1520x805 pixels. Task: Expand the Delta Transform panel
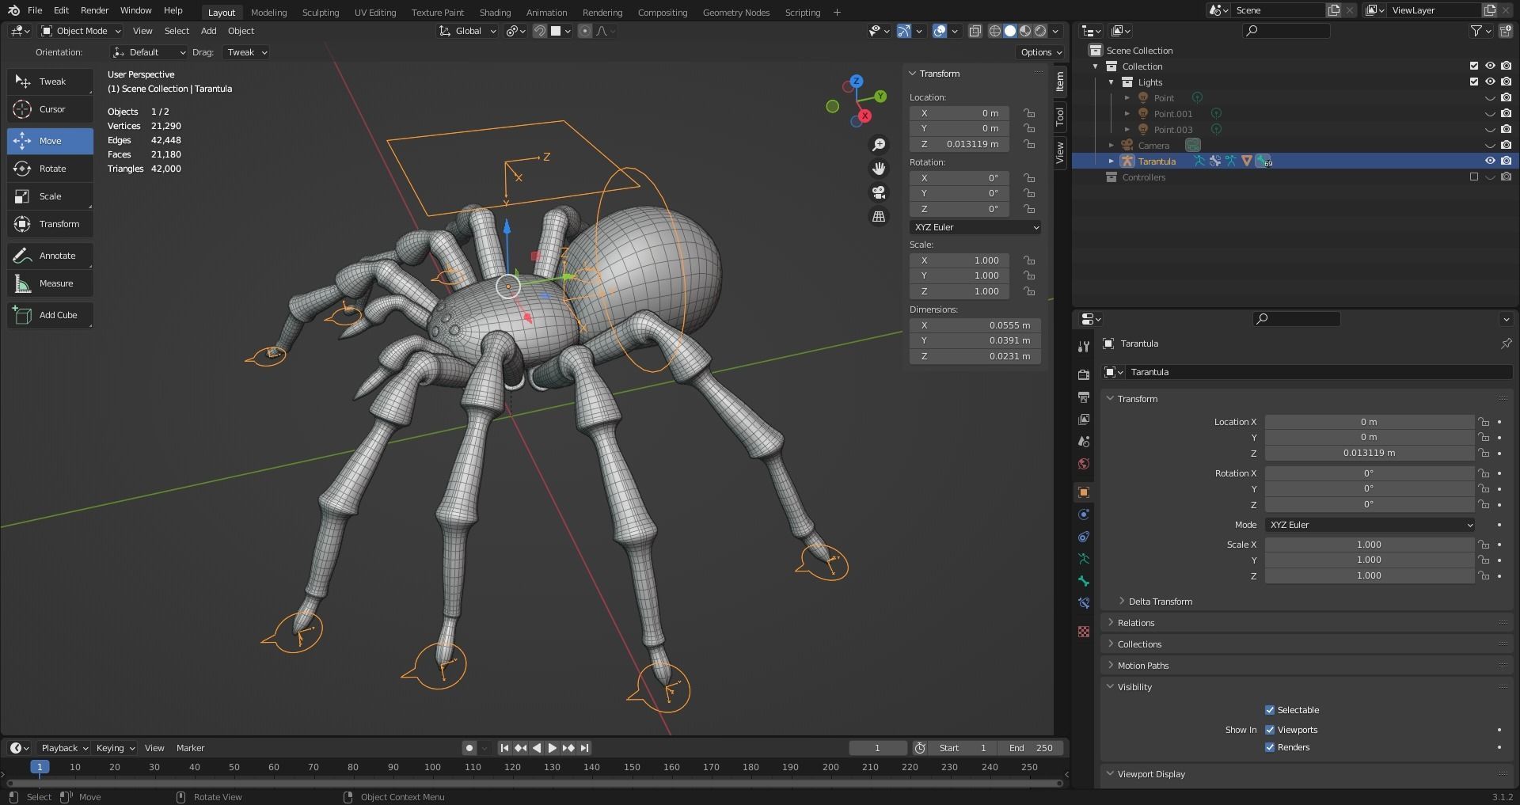click(x=1160, y=602)
